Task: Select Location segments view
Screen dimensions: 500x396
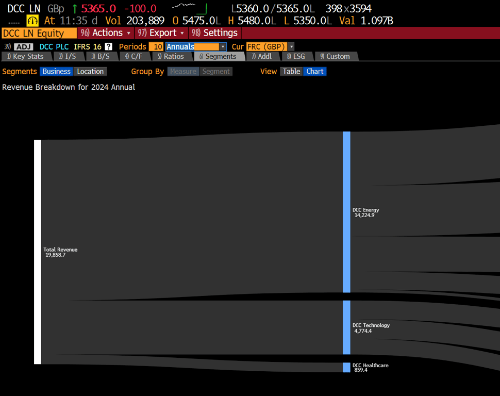Action: pyautogui.click(x=90, y=72)
